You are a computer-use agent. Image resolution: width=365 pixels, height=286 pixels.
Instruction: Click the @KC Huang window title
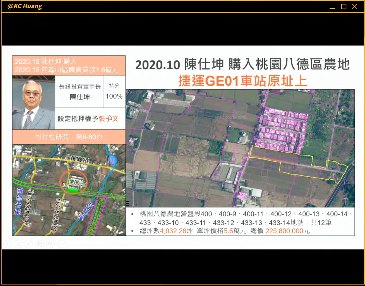click(x=25, y=6)
